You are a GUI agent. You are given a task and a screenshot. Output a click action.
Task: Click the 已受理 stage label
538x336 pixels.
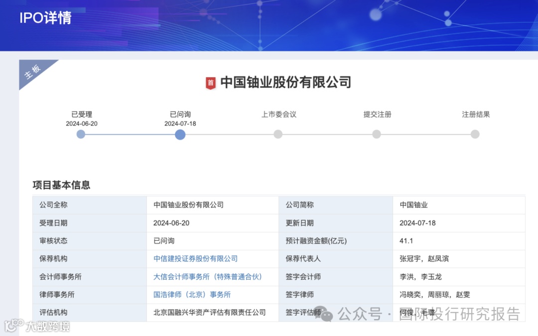coord(82,114)
